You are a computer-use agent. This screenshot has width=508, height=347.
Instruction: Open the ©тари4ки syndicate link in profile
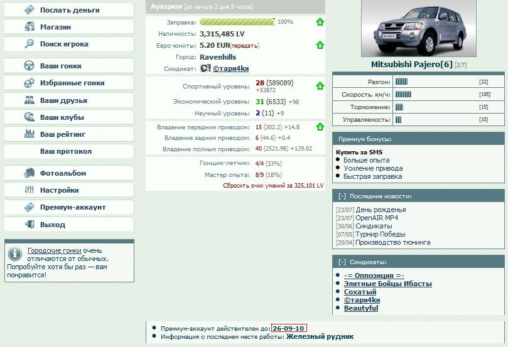click(x=230, y=68)
